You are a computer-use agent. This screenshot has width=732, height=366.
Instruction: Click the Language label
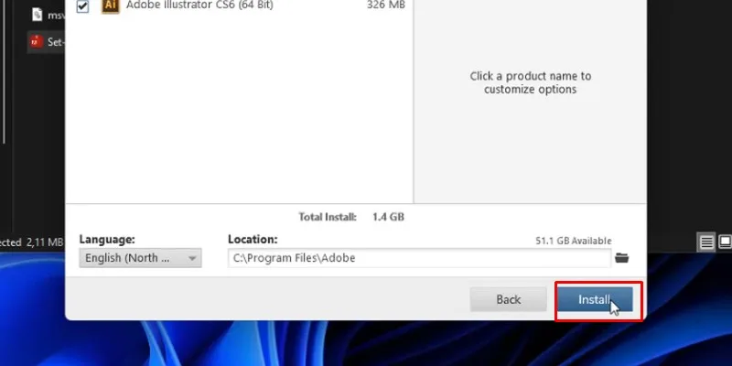tap(107, 240)
